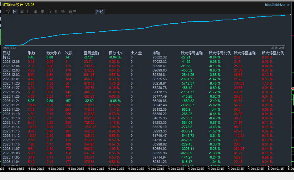Select the 年 yearly tab
The width and height of the screenshot is (294, 180).
click(42, 12)
